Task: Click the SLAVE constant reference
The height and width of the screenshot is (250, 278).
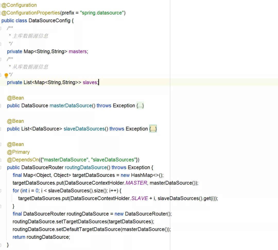Action: click(x=140, y=198)
